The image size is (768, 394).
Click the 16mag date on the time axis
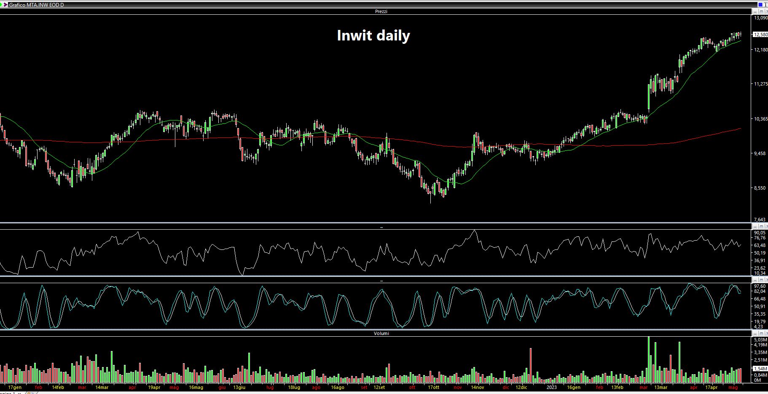tap(196, 387)
